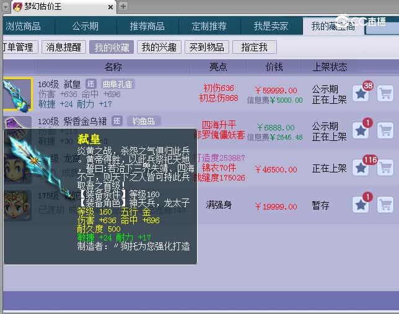Image resolution: width=399 pixels, height=314 pixels.
Task: Open 指定我 section
Action: click(255, 47)
